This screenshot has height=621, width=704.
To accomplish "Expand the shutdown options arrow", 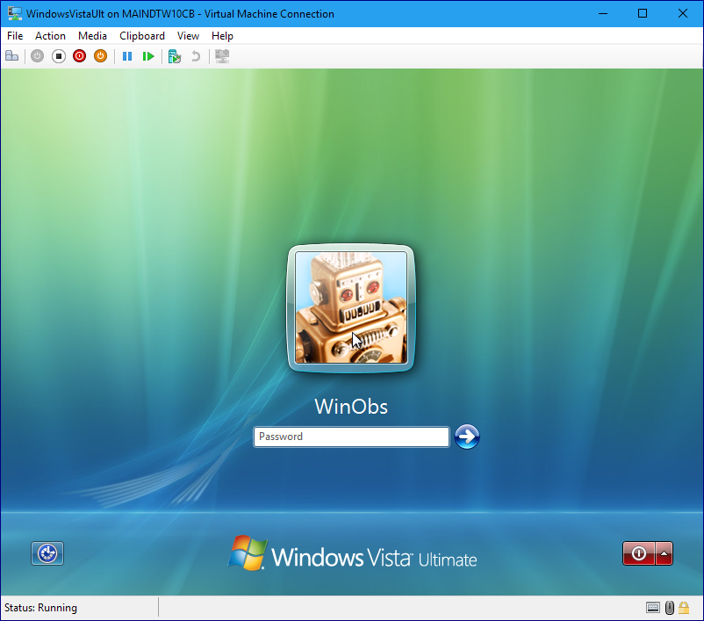I will pyautogui.click(x=663, y=553).
